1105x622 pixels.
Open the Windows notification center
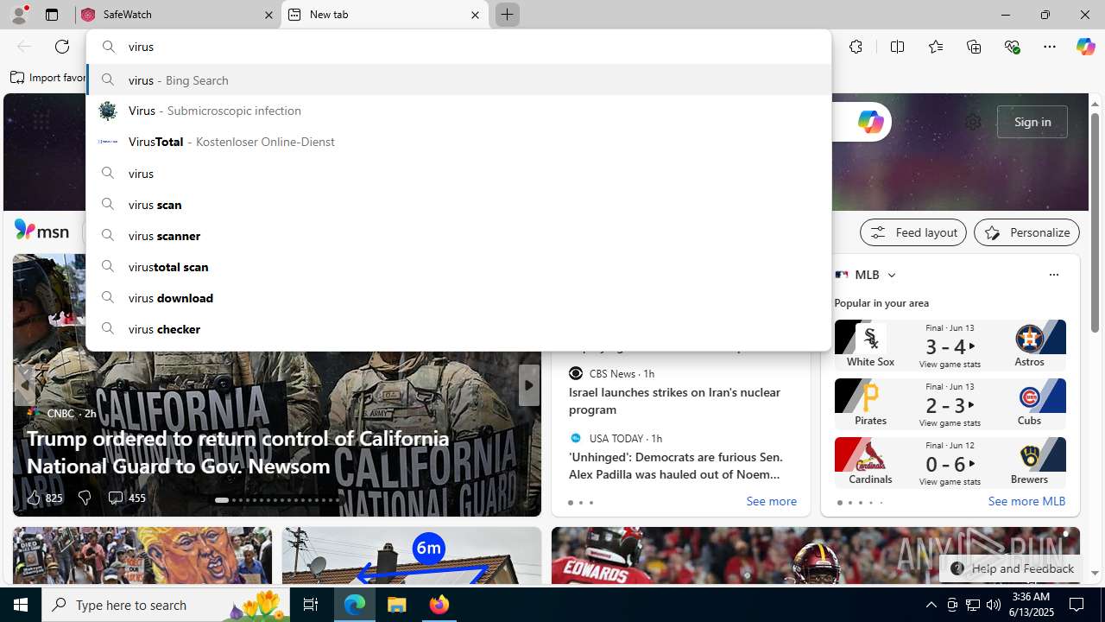pyautogui.click(x=1077, y=605)
